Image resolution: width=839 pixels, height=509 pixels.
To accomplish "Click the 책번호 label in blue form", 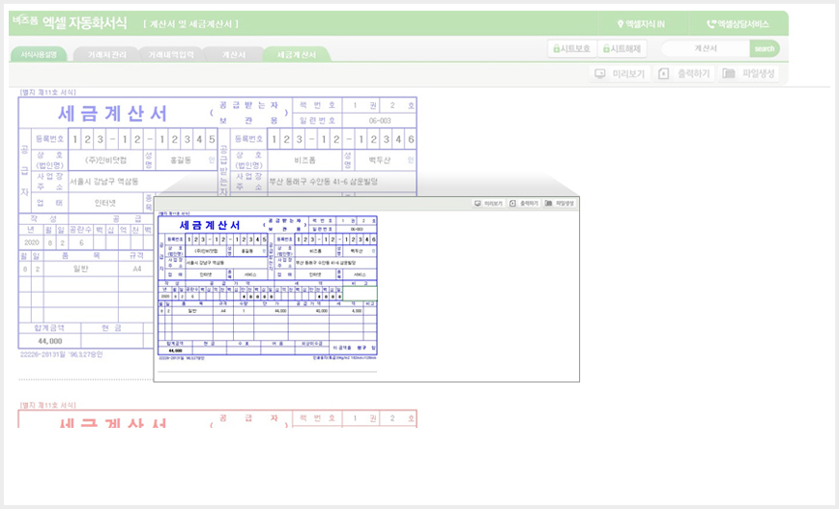I will [x=317, y=105].
